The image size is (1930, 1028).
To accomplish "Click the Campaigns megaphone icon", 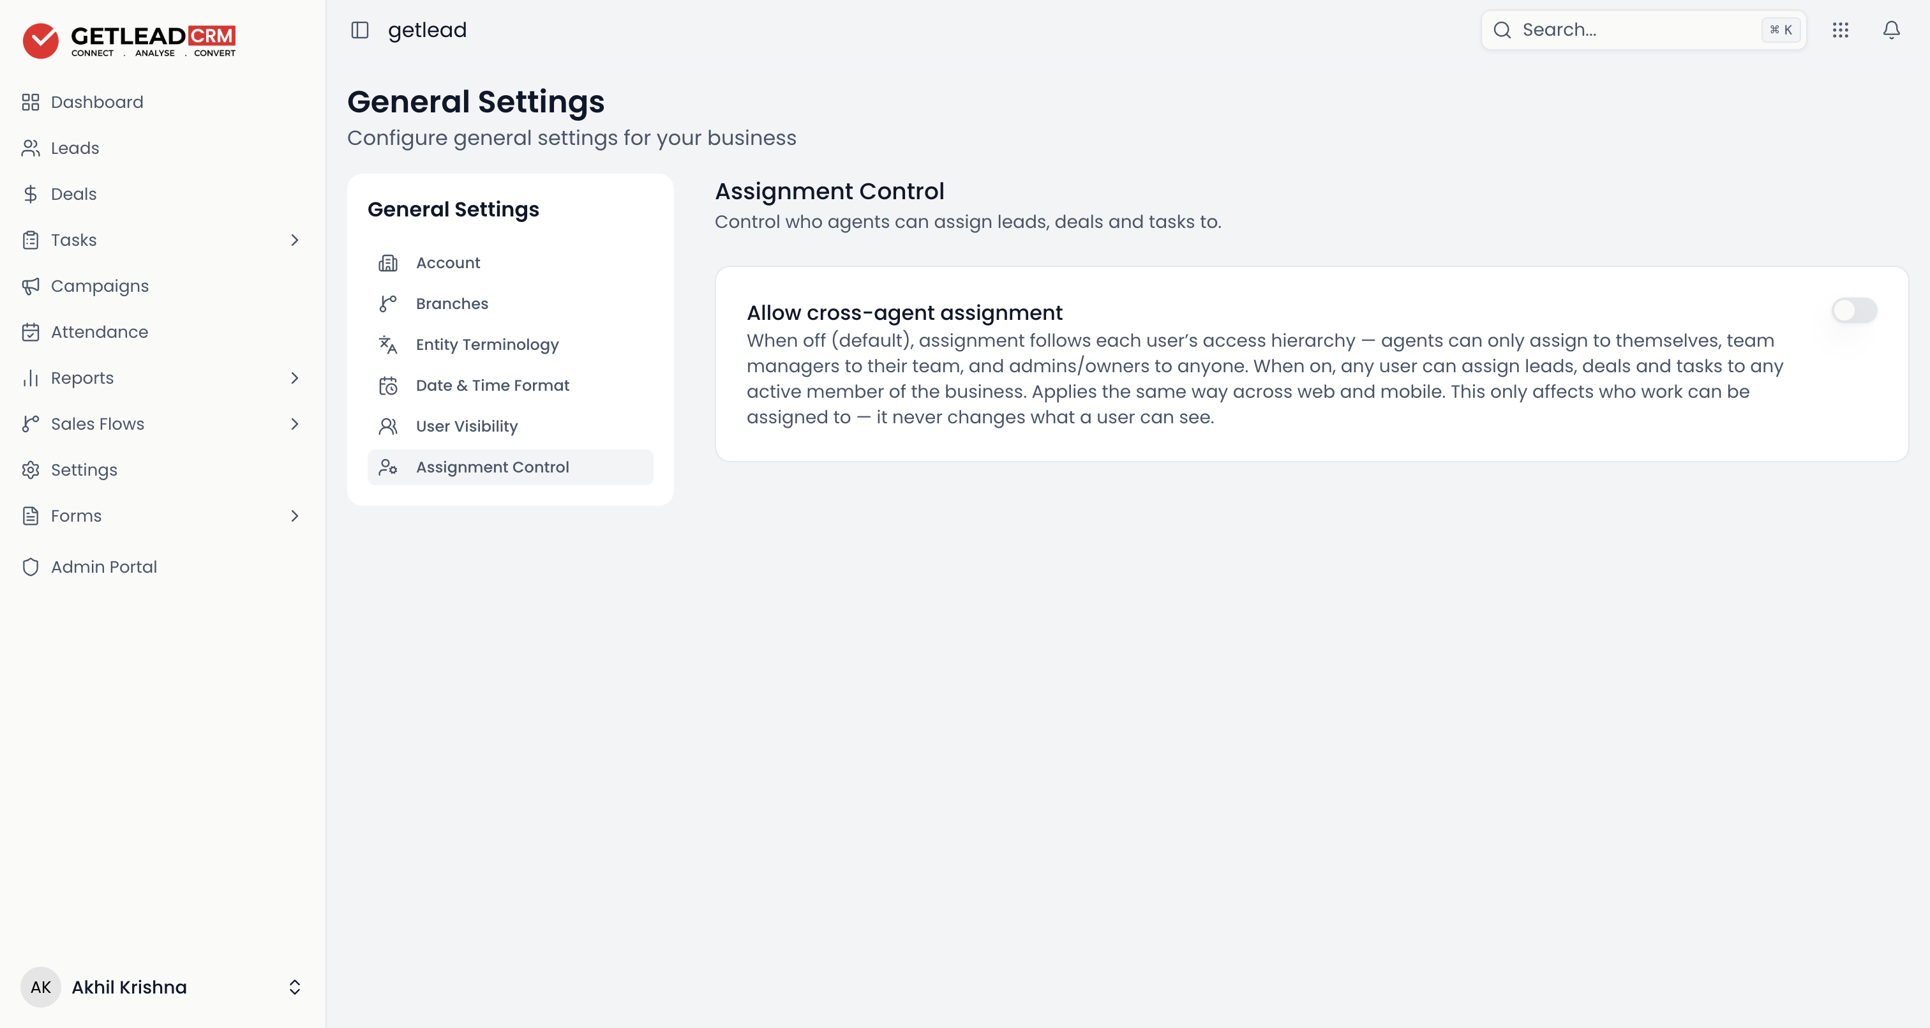I will click(31, 285).
